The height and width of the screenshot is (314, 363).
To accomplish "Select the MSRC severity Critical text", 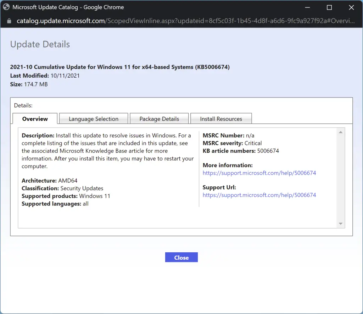I will coord(232,143).
